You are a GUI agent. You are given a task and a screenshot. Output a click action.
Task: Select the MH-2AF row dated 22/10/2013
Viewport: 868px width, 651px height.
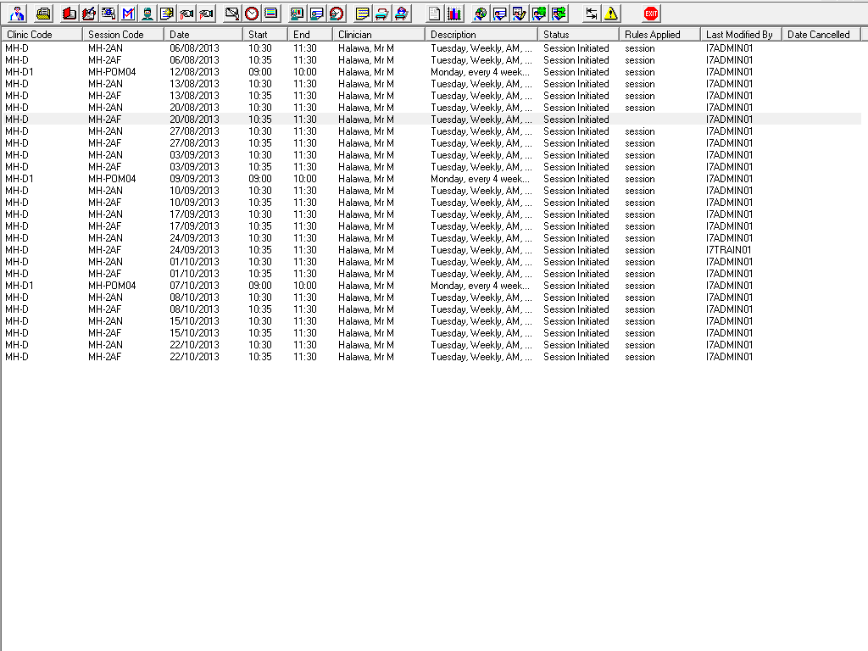(431, 357)
